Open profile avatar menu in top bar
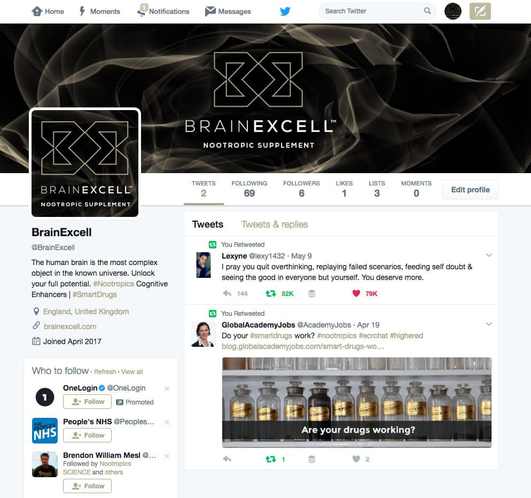The width and height of the screenshot is (531, 498). (453, 11)
